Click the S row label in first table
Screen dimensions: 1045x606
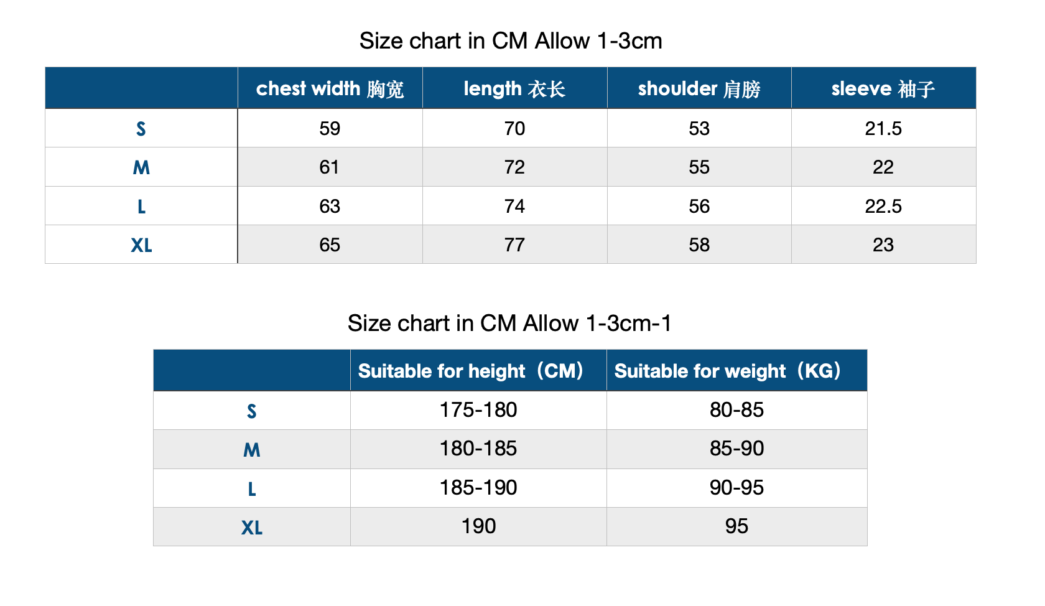pyautogui.click(x=141, y=129)
